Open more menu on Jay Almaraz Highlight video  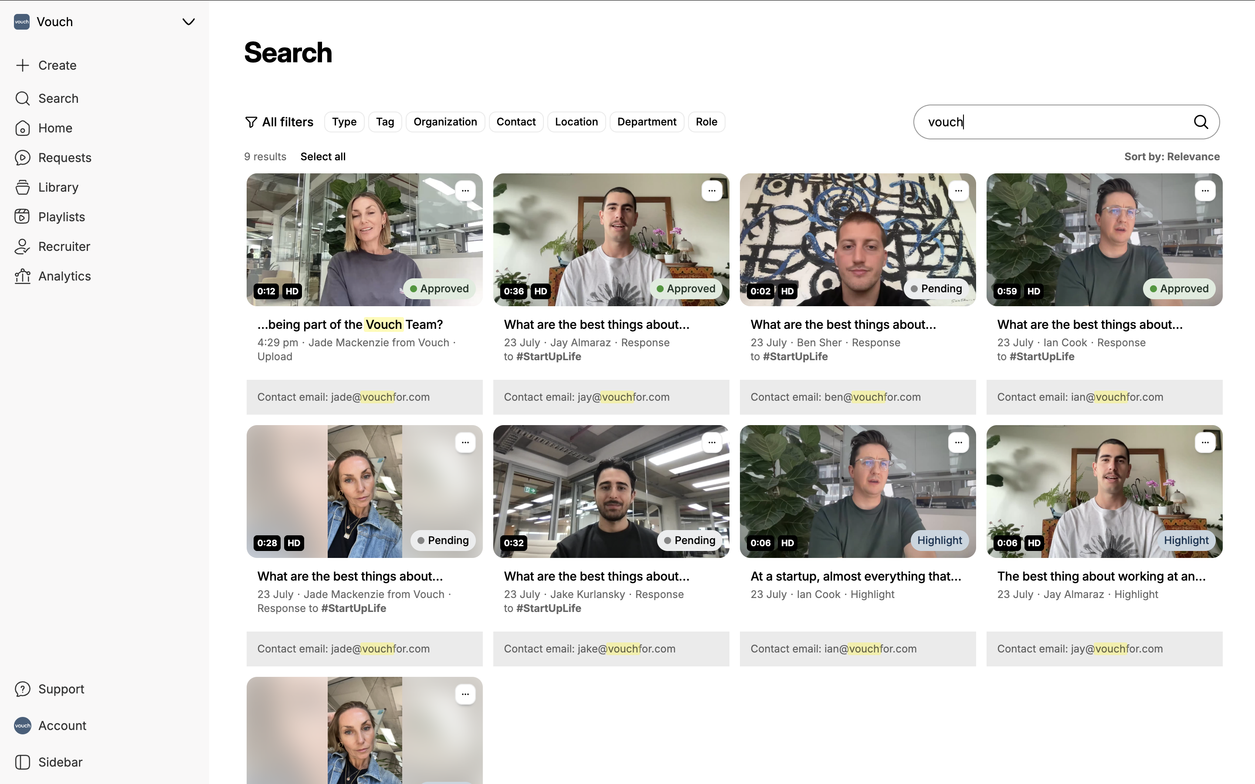[1205, 442]
